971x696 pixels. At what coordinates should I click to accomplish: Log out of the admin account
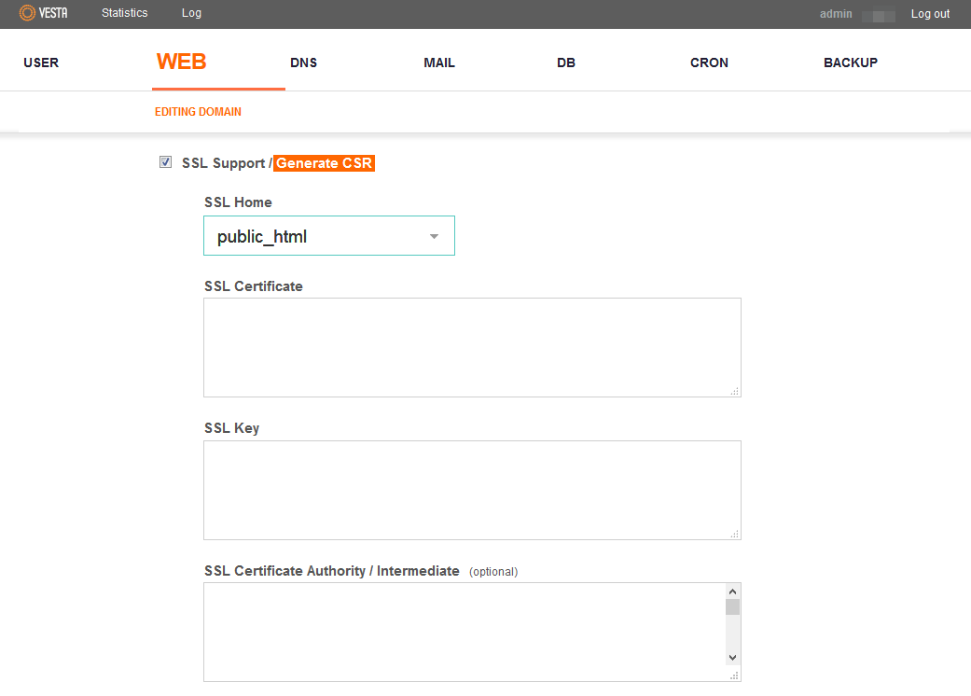coord(930,14)
